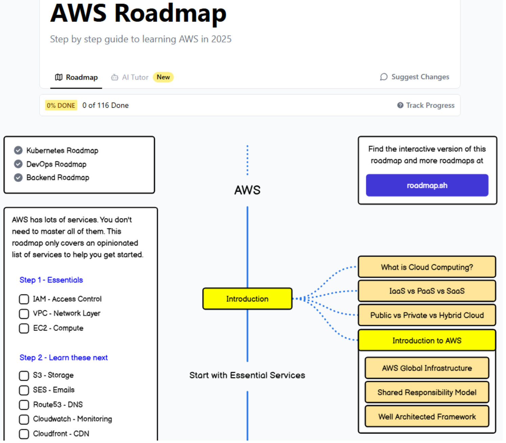Click the checkmark icon beside DevOps Roadmap
The image size is (506, 443).
[18, 164]
